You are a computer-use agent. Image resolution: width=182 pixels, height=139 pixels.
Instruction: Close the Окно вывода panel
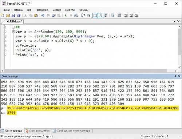(x=179, y=76)
